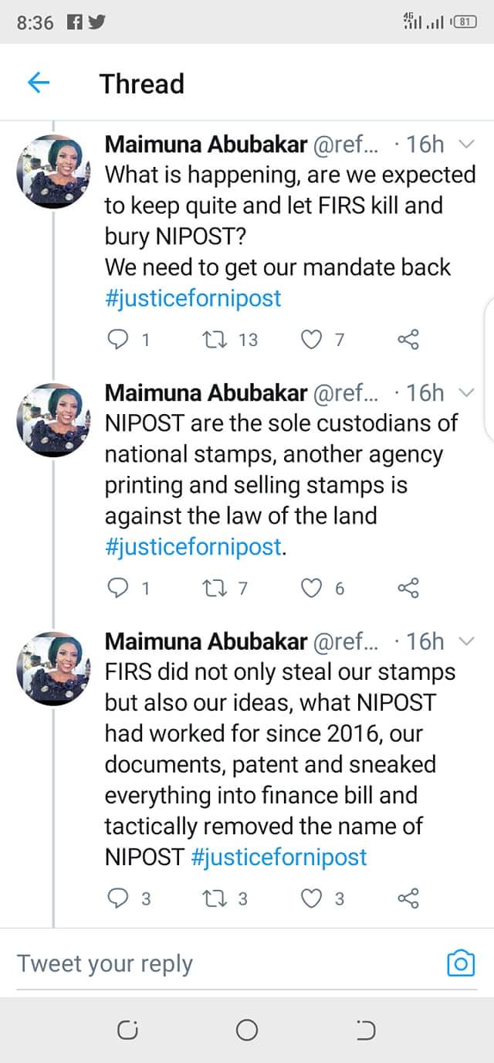494x1063 pixels.
Task: Open camera icon beside reply field
Action: point(461,963)
